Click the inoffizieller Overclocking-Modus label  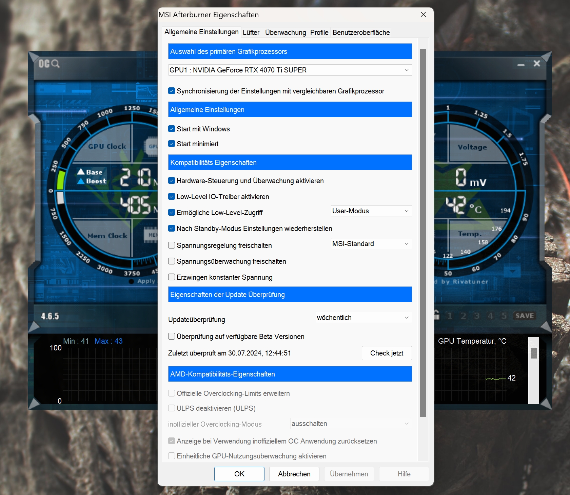[x=215, y=424]
